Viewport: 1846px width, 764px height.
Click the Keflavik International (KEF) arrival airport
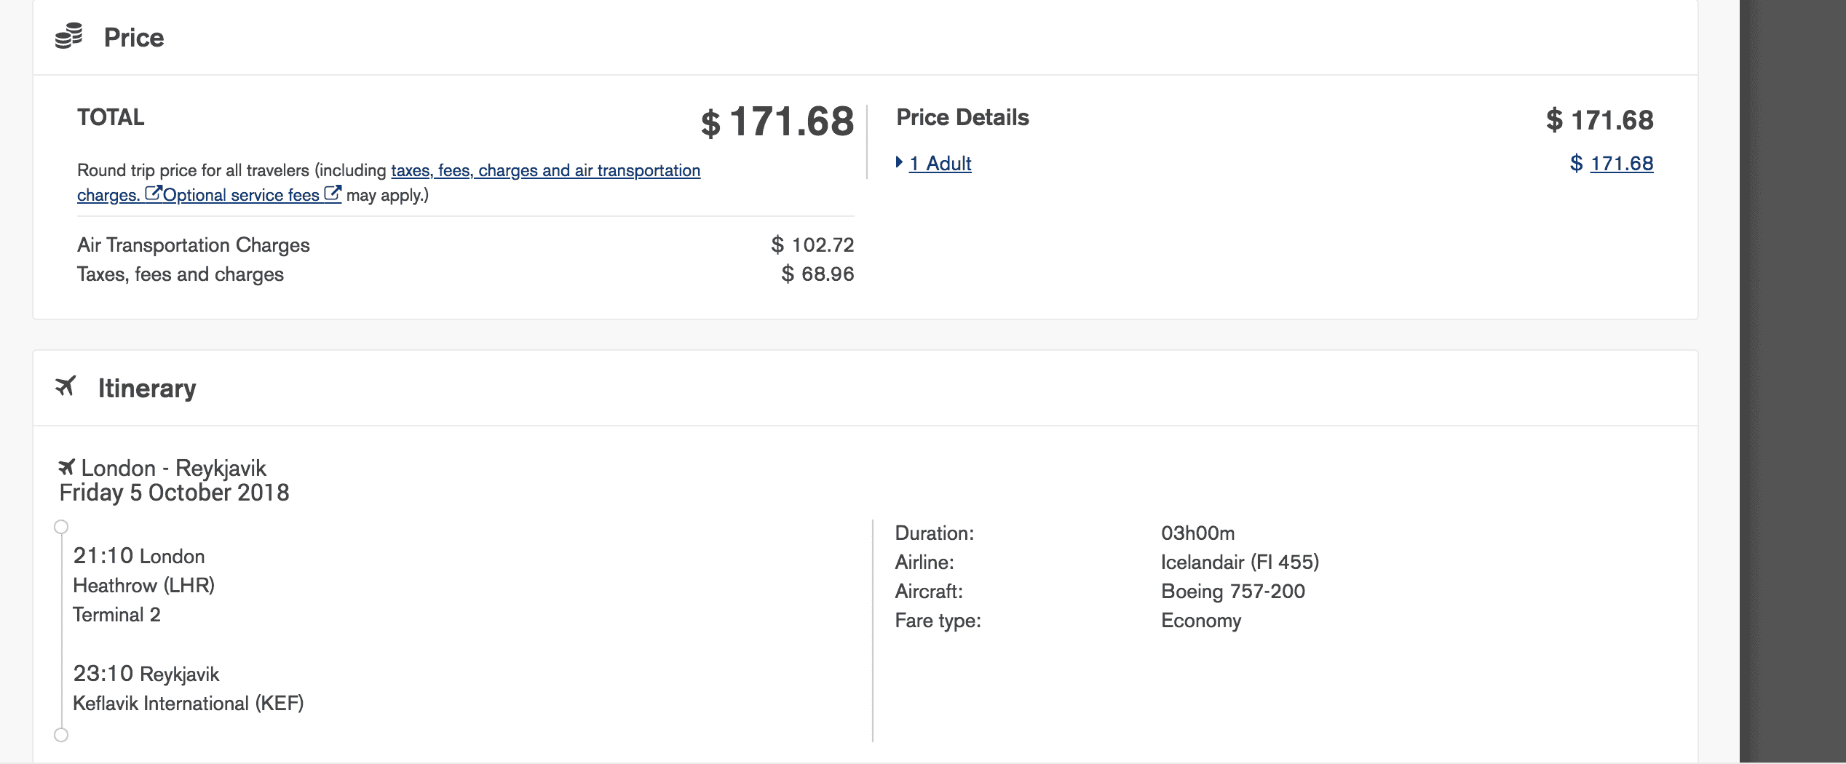tap(188, 704)
